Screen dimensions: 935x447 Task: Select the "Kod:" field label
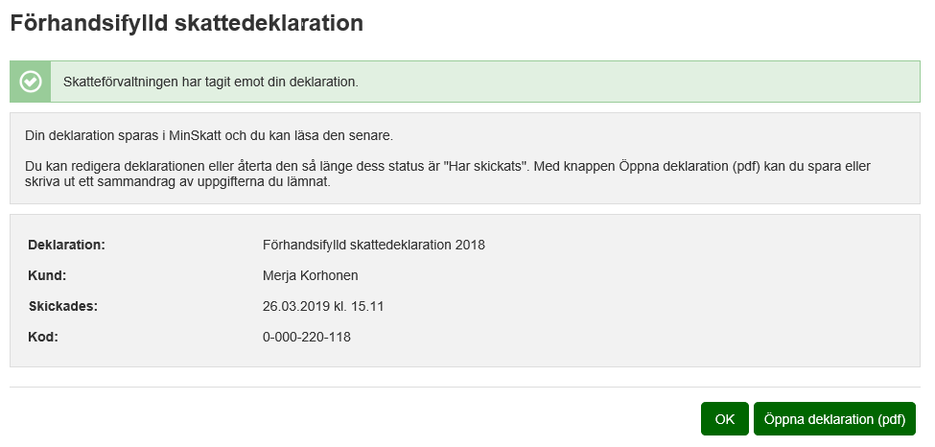(x=44, y=337)
